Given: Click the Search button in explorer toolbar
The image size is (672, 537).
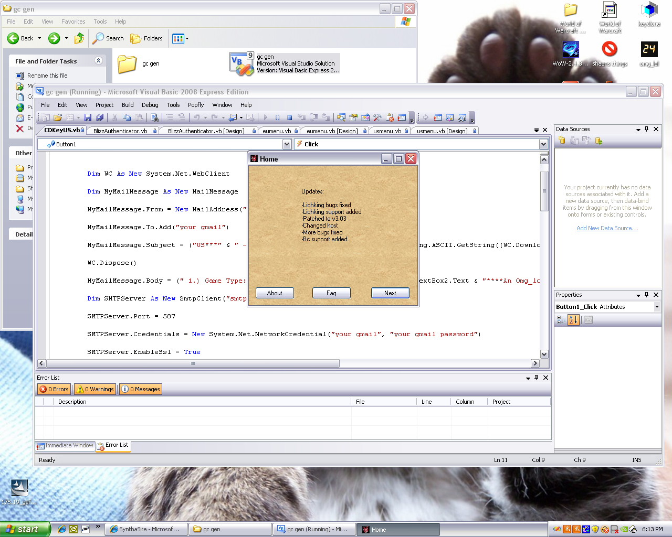Looking at the screenshot, I should click(x=108, y=38).
